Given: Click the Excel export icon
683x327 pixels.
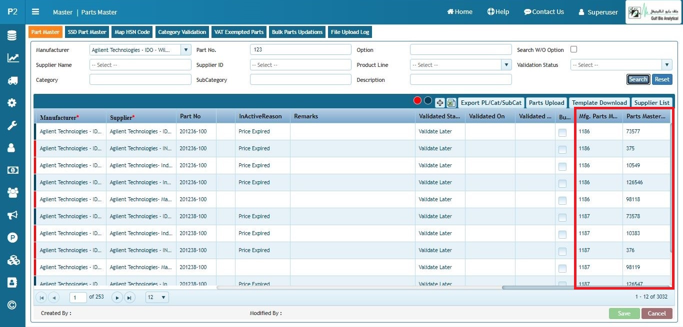Looking at the screenshot, I should (451, 102).
